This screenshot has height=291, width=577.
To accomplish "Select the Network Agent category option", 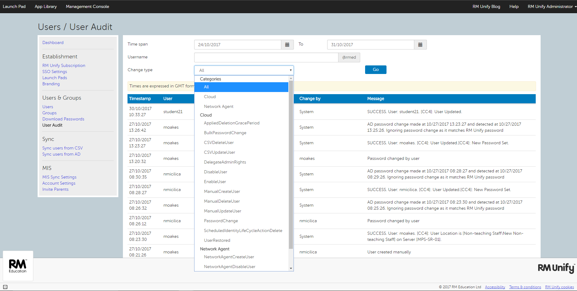I will (x=241, y=107).
